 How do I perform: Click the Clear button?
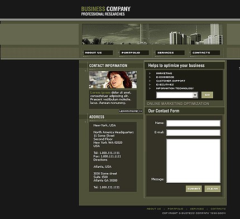(213, 189)
